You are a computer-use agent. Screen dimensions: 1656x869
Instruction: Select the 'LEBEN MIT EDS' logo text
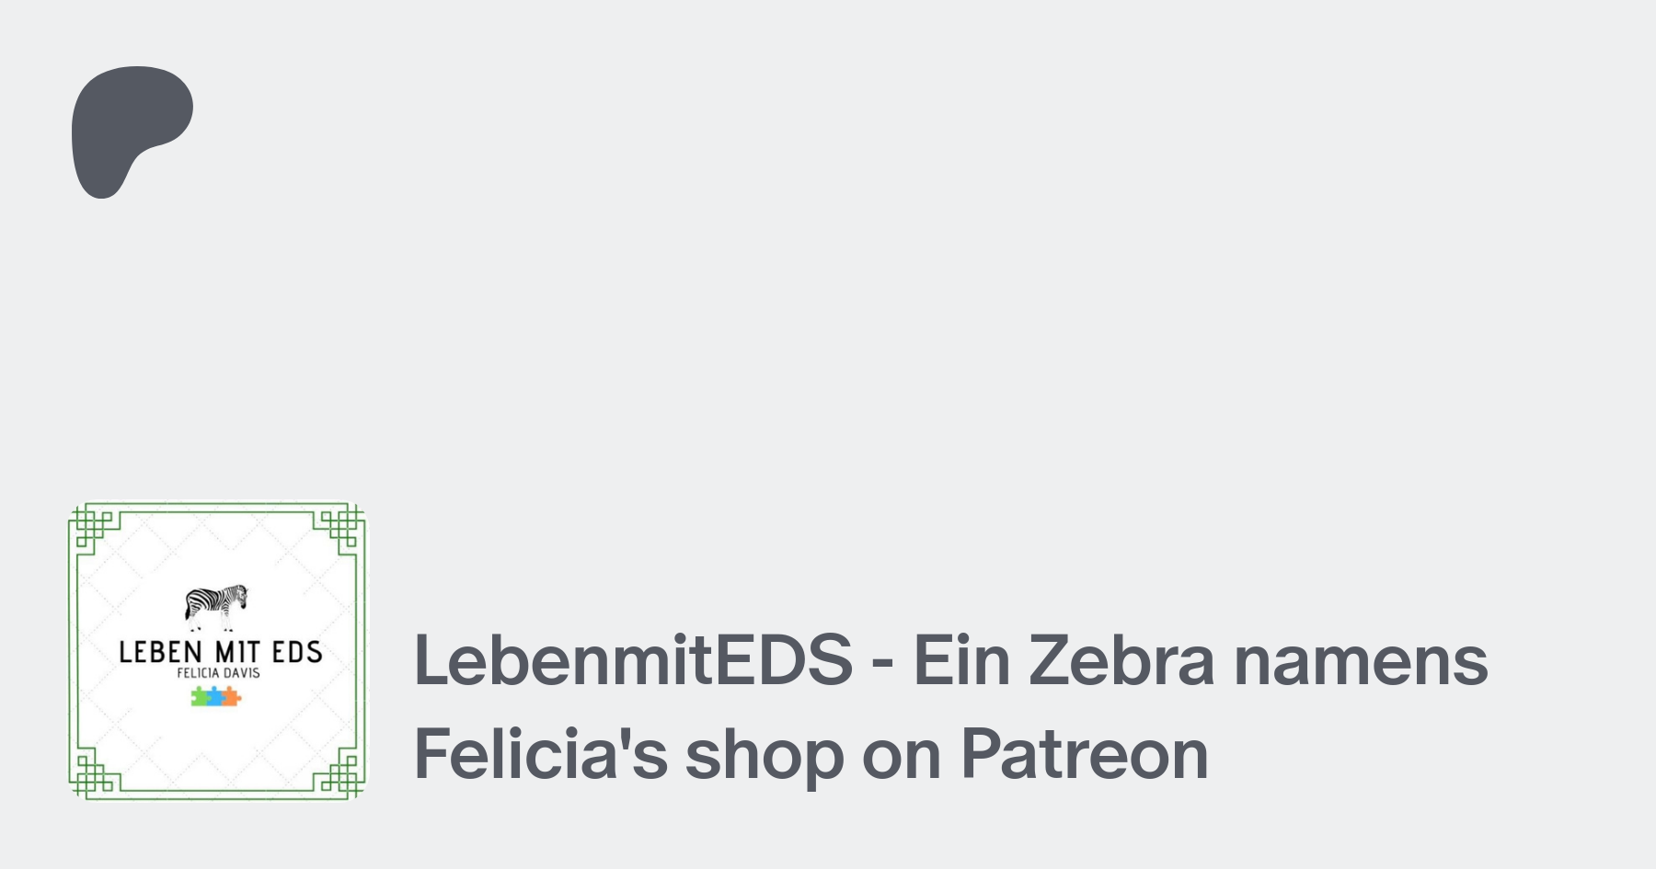pos(220,652)
